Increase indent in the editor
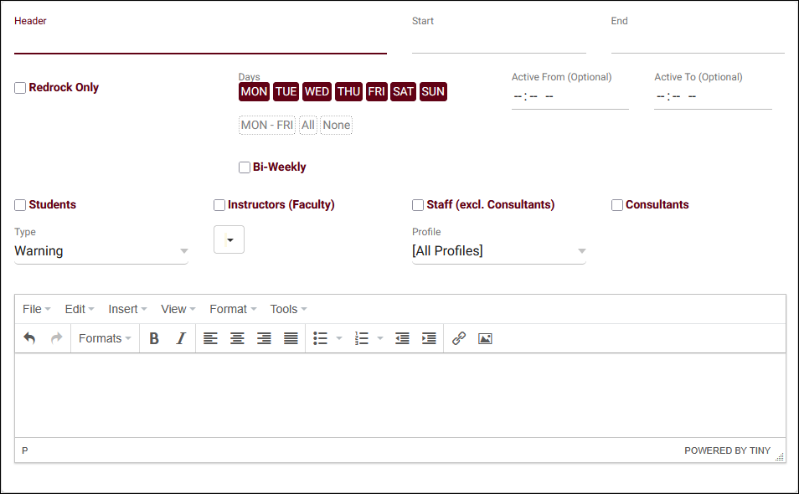 pos(429,338)
